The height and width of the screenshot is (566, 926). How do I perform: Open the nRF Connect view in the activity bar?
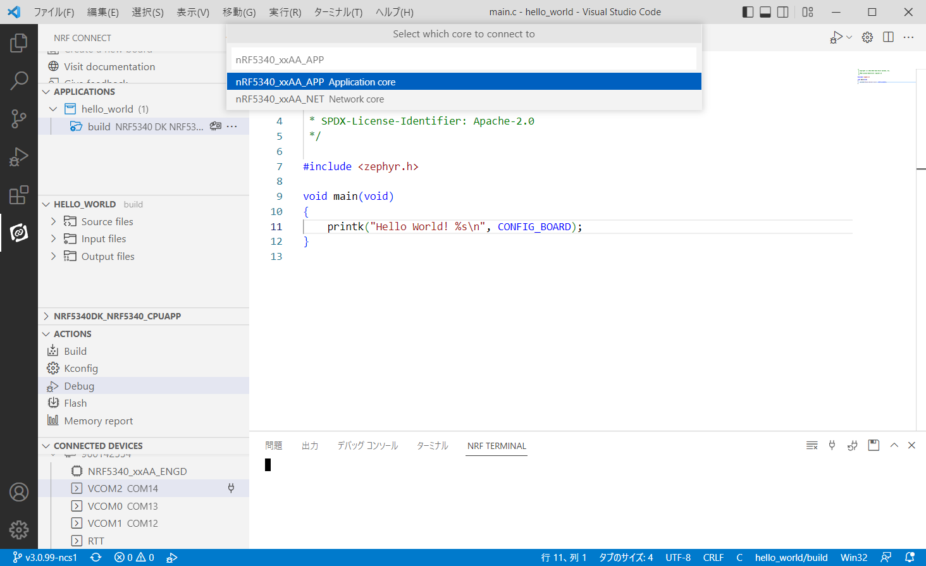coord(19,233)
